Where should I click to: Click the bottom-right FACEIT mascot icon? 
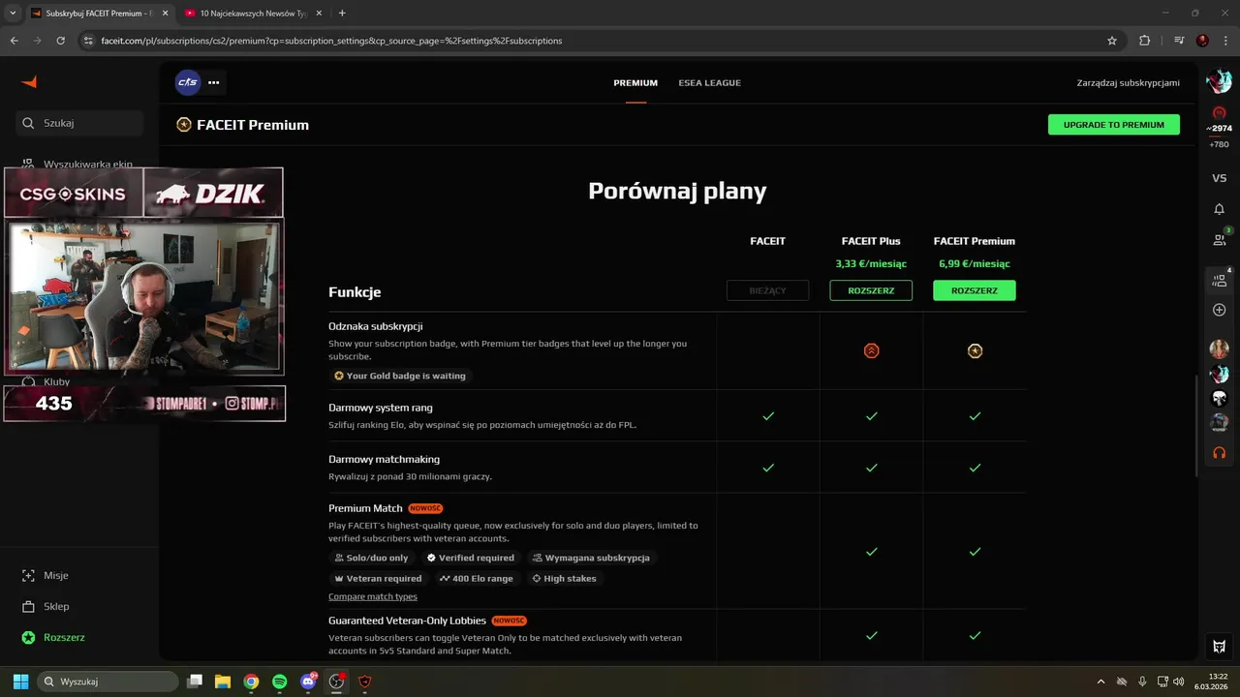(x=1219, y=646)
